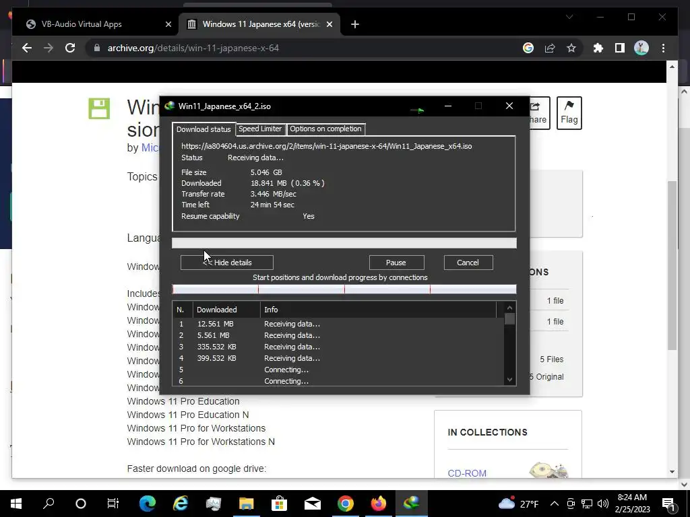
Task: Open Google icon in address bar
Action: click(528, 48)
